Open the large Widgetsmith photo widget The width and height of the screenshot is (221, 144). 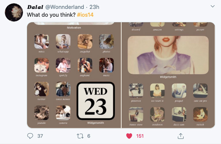(168, 55)
